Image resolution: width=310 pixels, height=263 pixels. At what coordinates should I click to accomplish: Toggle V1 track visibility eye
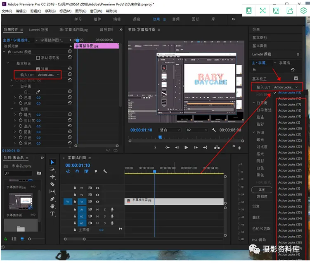(97, 202)
